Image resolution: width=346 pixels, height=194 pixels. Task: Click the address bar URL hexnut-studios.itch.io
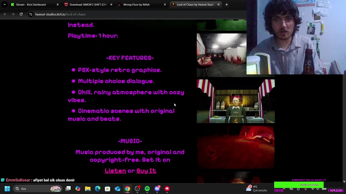click(x=60, y=14)
